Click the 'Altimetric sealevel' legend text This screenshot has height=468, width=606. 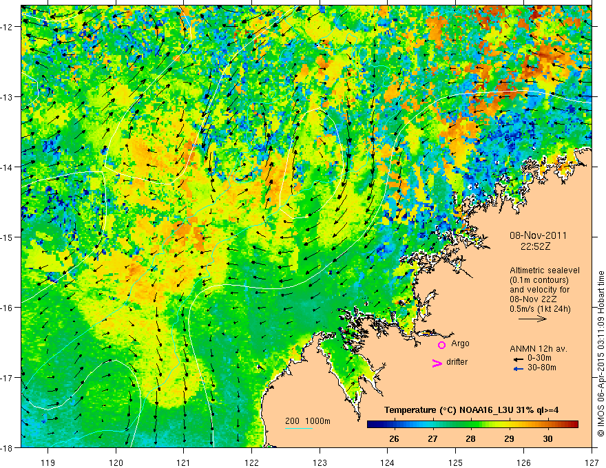click(x=545, y=270)
